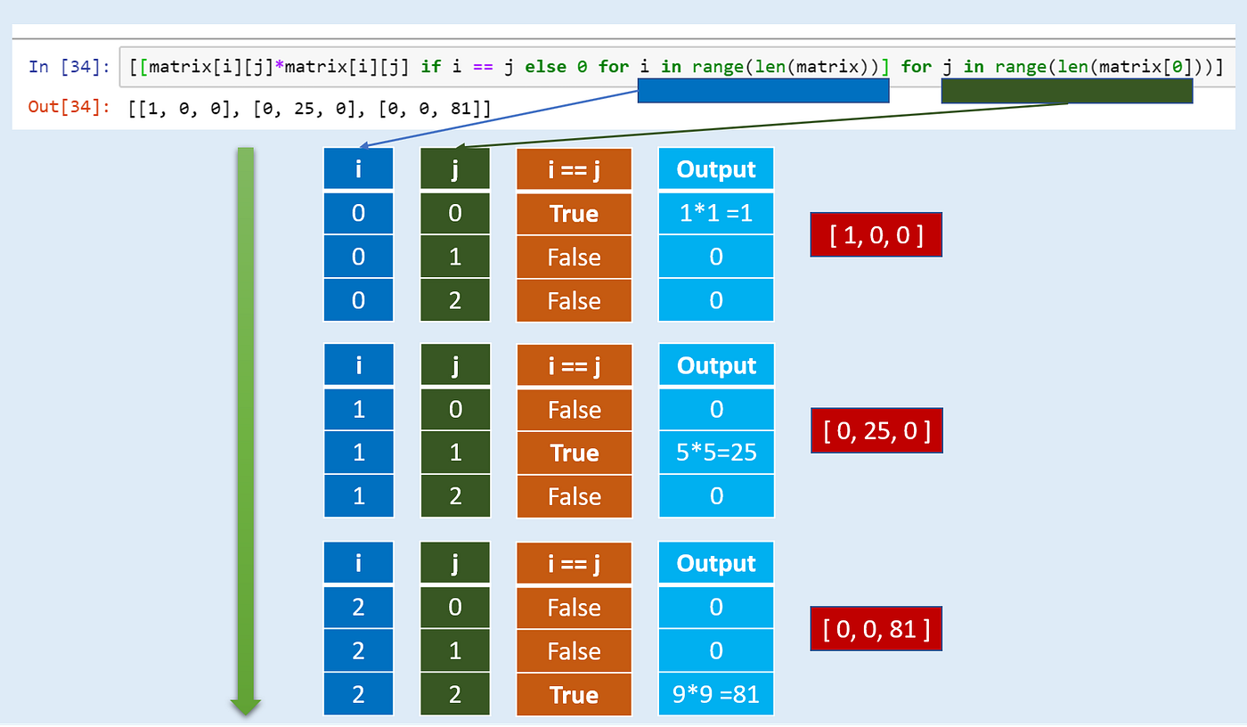Click the green 'j' column header icon
The width and height of the screenshot is (1247, 727).
click(x=454, y=168)
